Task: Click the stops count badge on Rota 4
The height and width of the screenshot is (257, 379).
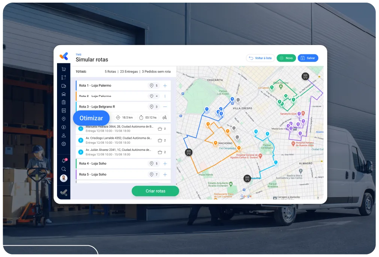Action: pyautogui.click(x=154, y=164)
